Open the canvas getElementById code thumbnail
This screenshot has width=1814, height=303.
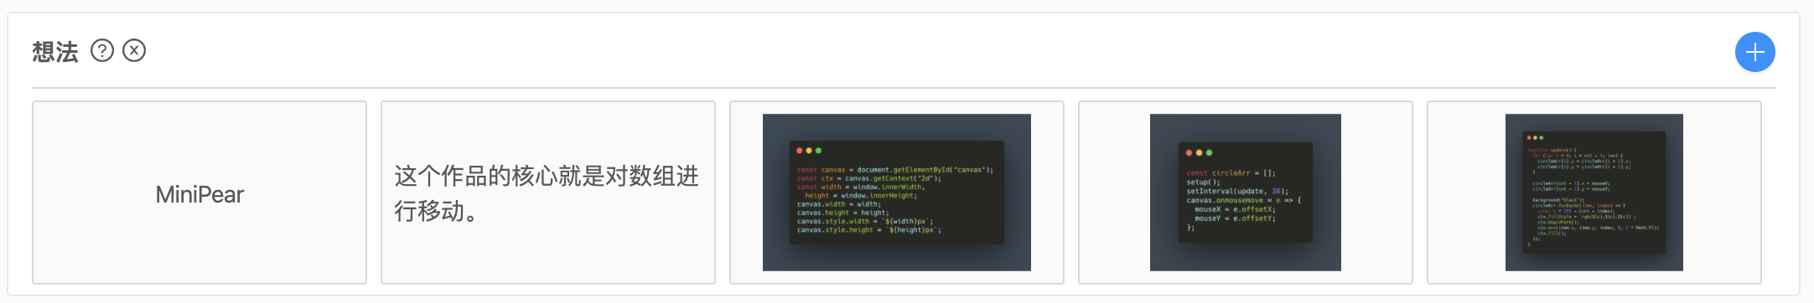click(897, 193)
